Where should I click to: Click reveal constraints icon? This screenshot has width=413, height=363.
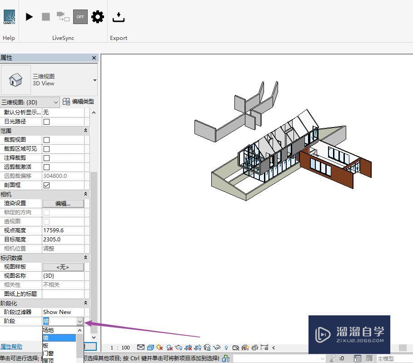click(x=264, y=348)
